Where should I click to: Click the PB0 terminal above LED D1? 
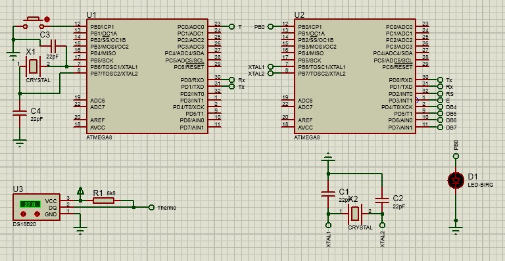(x=456, y=156)
